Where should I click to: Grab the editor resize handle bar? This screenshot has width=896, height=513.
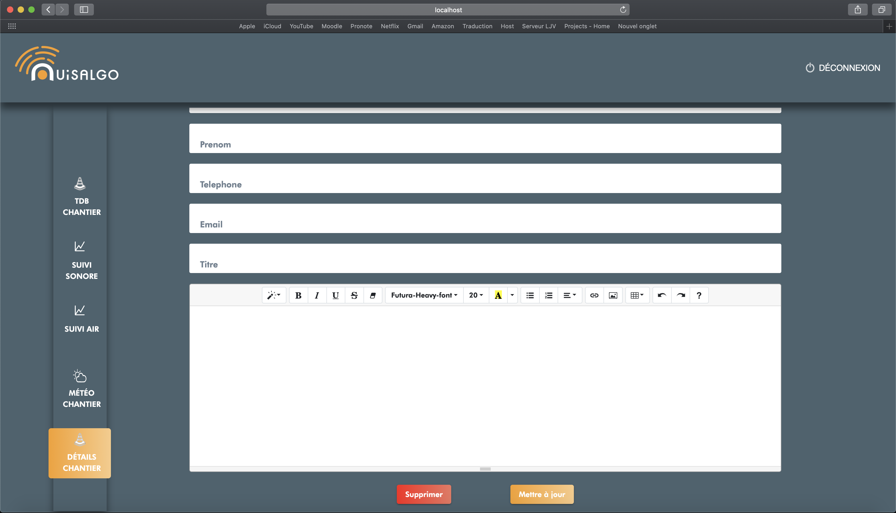[485, 469]
